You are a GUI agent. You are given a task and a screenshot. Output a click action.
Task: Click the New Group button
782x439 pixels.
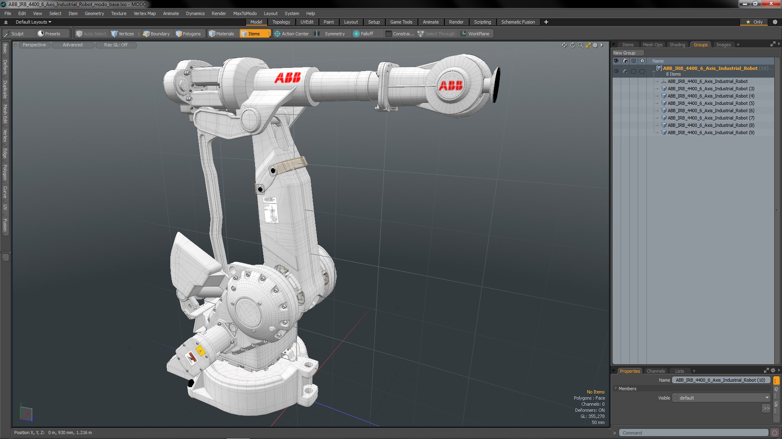click(628, 53)
